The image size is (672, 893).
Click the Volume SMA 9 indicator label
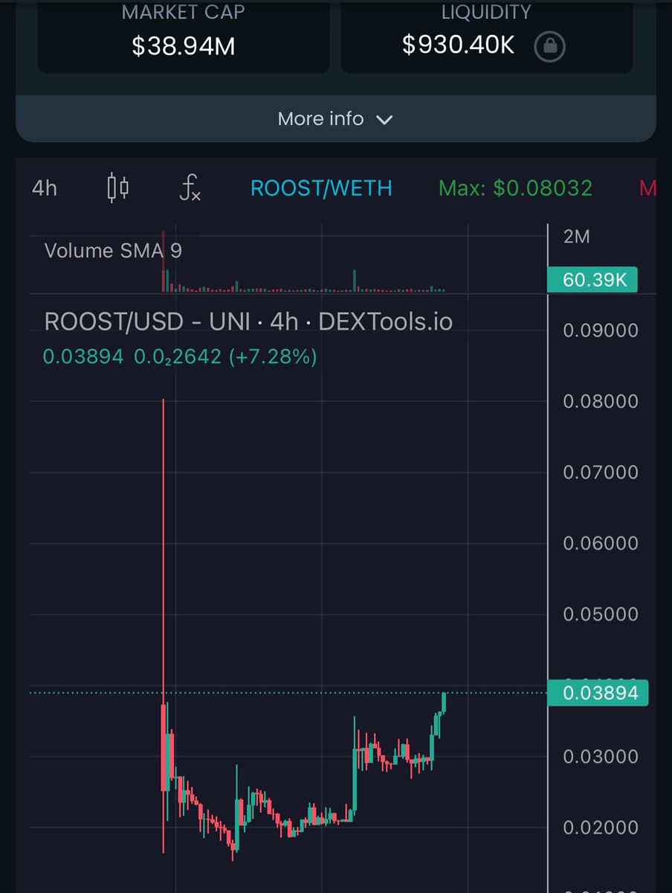click(x=113, y=250)
